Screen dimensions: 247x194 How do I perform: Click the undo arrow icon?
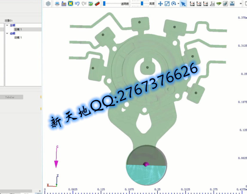(x=77, y=4)
